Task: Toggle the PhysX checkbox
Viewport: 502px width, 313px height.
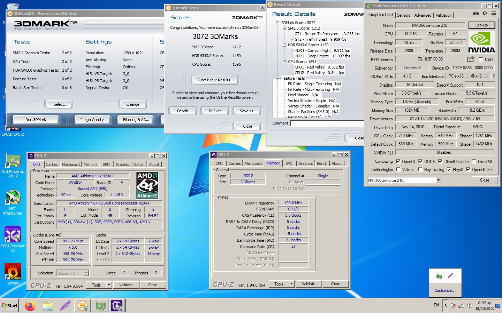Action: pyautogui.click(x=449, y=170)
